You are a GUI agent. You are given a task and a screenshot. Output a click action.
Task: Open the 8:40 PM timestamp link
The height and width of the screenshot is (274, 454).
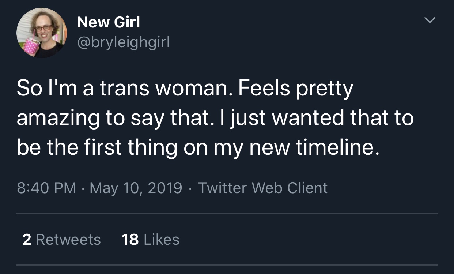[46, 188]
